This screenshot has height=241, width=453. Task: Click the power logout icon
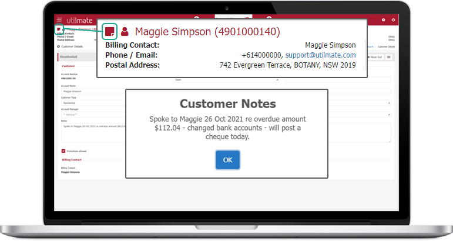(x=393, y=20)
